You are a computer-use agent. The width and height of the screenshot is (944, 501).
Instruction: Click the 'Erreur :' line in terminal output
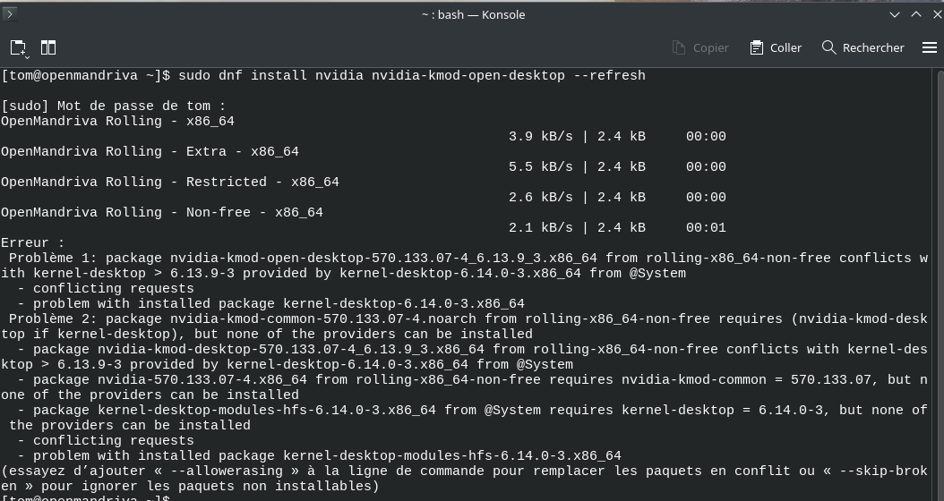pyautogui.click(x=32, y=243)
